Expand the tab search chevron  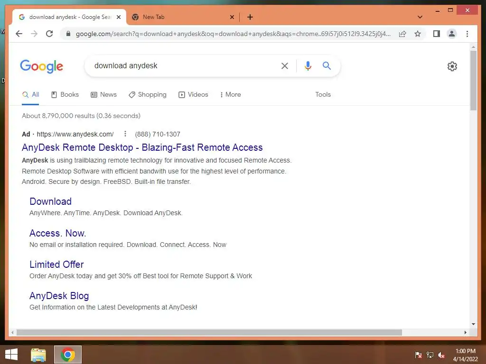pos(420,17)
